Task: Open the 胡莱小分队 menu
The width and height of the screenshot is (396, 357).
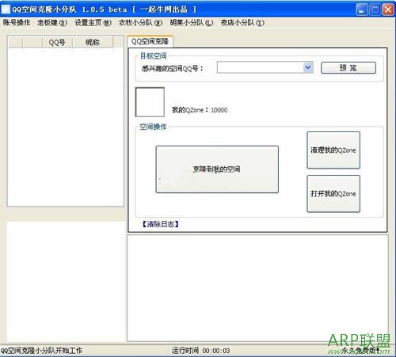Action: [x=192, y=23]
